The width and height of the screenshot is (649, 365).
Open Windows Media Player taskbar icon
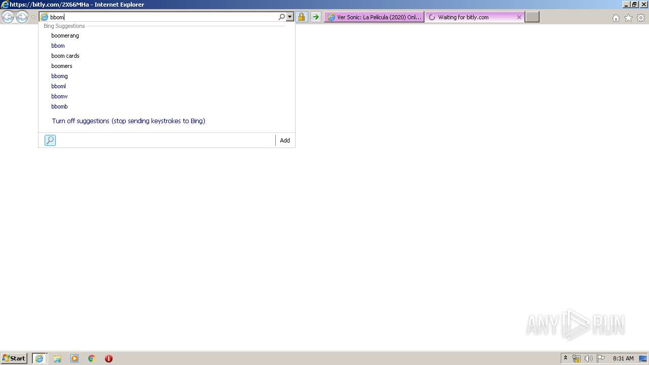point(75,358)
